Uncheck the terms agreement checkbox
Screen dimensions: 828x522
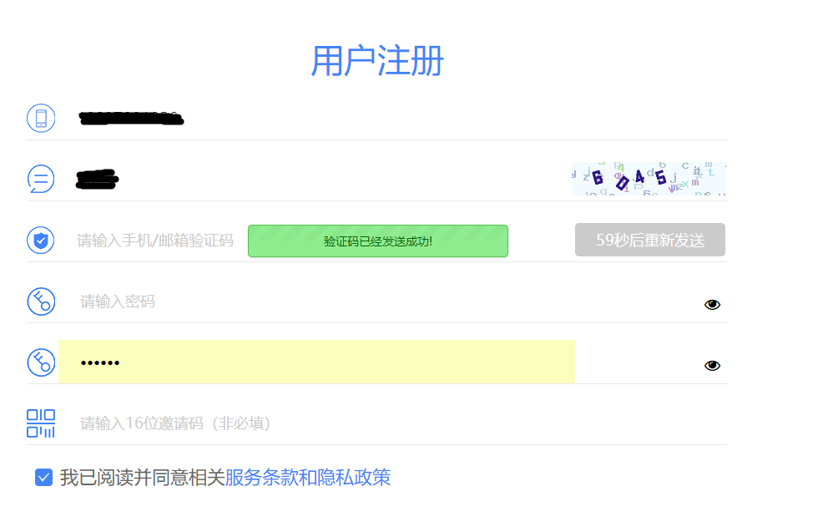click(x=43, y=477)
